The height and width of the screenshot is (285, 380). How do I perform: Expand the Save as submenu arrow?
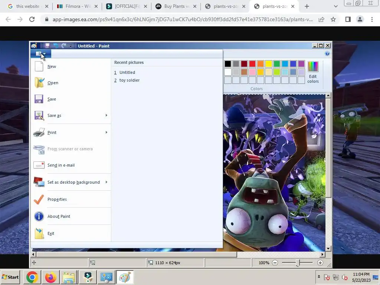point(107,115)
